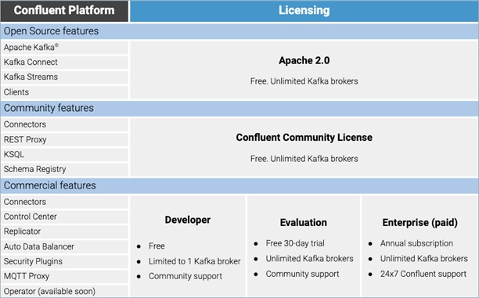Select the Replicator row
The height and width of the screenshot is (298, 479).
pyautogui.click(x=64, y=232)
